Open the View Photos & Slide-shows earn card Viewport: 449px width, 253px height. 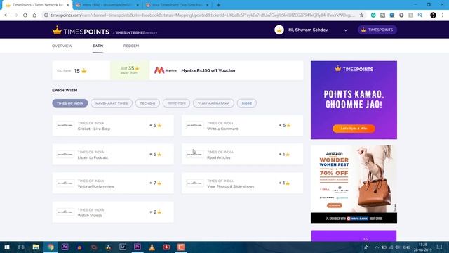pos(242,183)
